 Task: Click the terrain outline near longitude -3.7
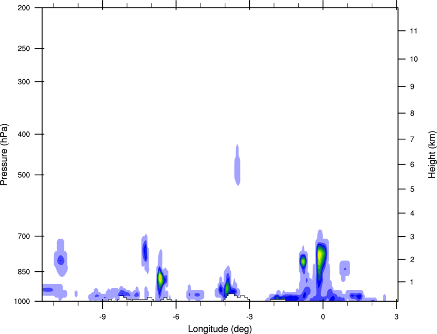236,297
